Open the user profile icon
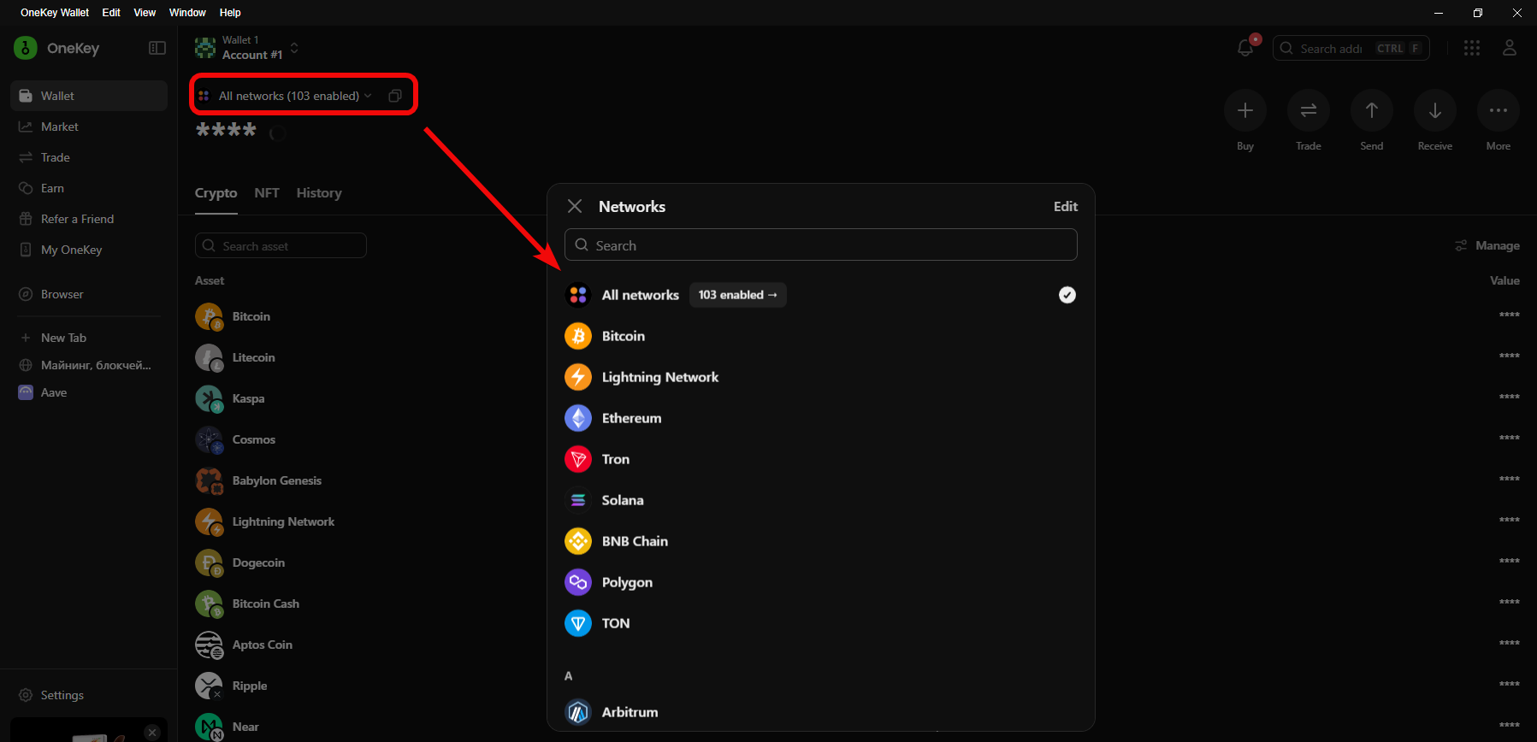Screen dimensions: 1537x742 coord(1510,48)
